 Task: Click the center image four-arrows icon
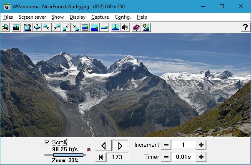point(37,27)
